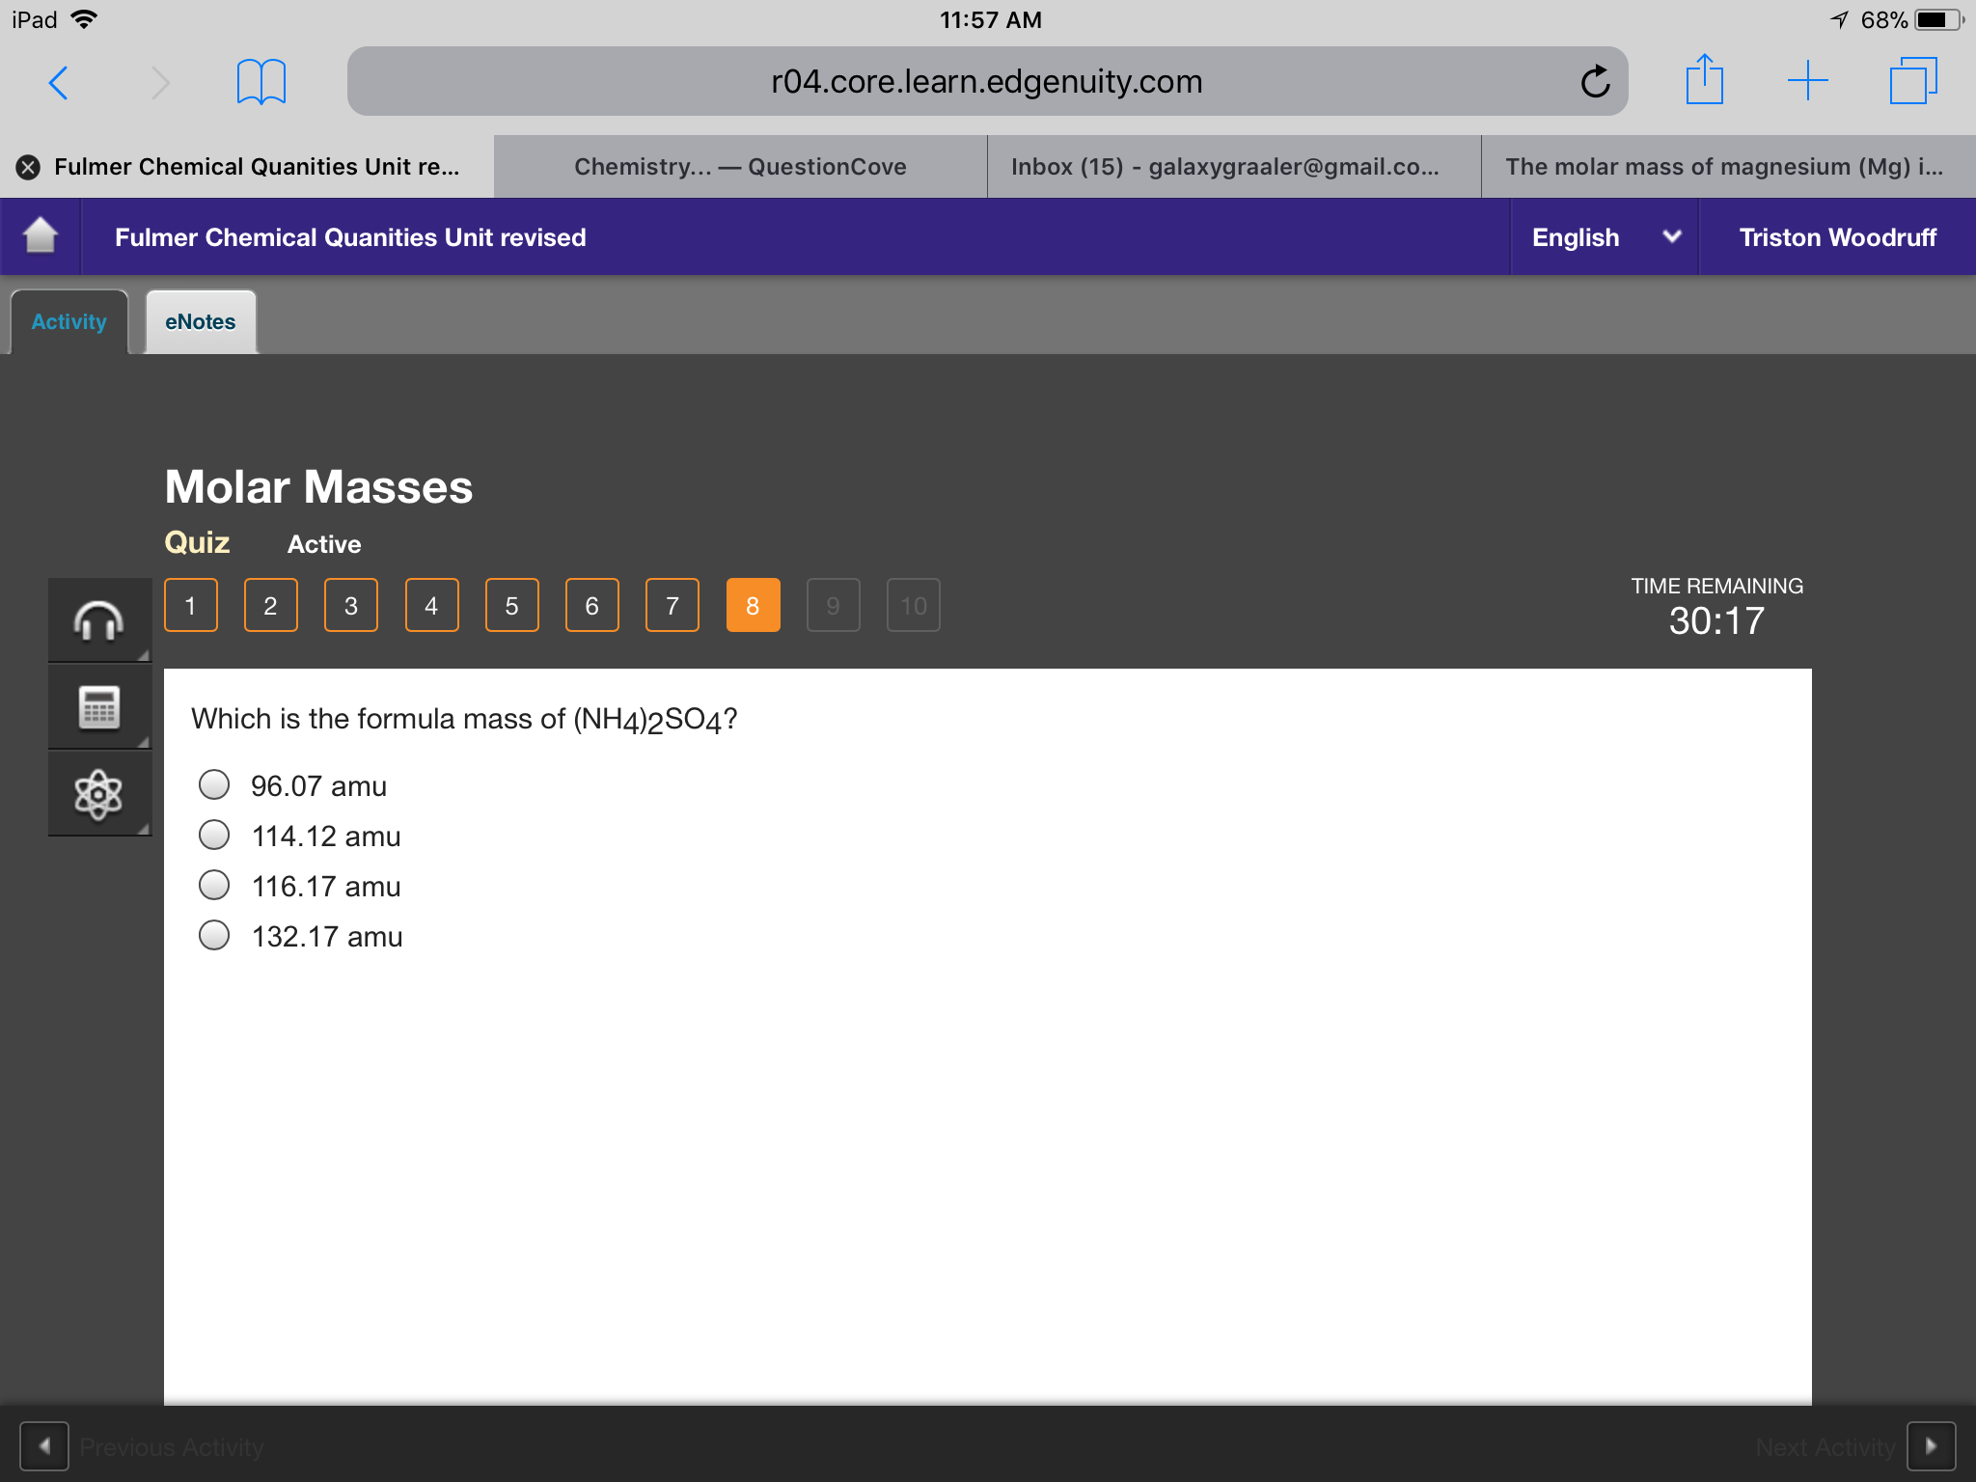Expand the English language dropdown

(1605, 237)
